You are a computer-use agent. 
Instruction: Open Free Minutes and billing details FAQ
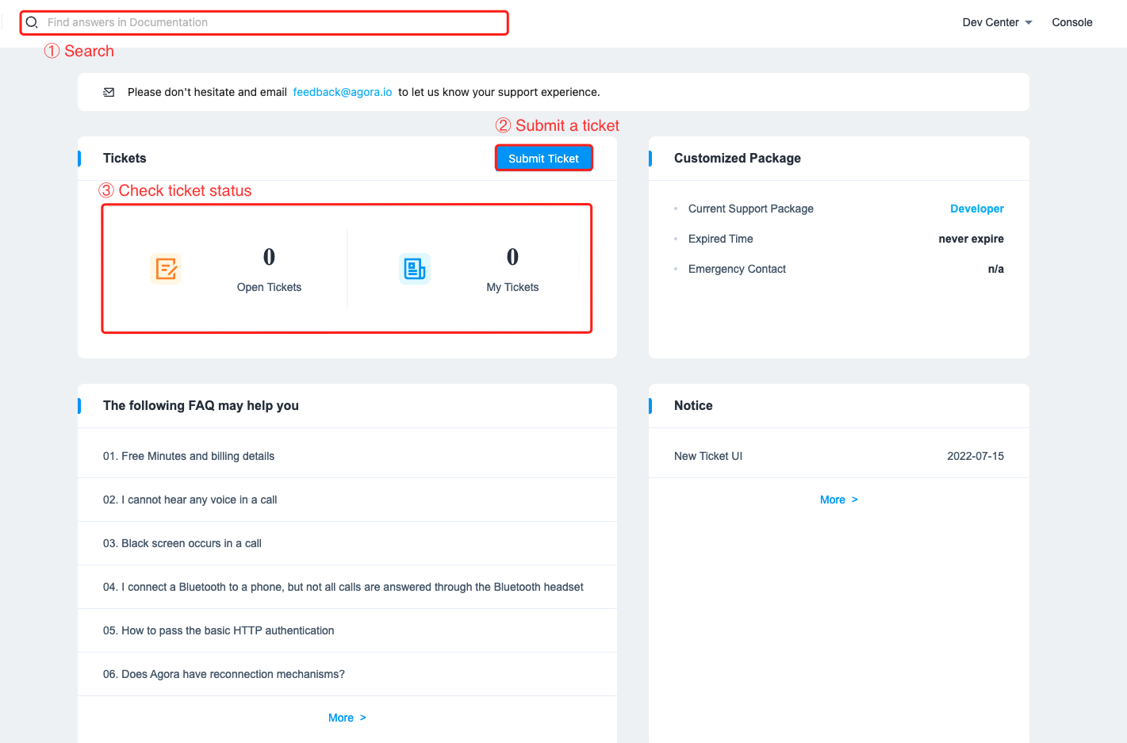(x=189, y=456)
